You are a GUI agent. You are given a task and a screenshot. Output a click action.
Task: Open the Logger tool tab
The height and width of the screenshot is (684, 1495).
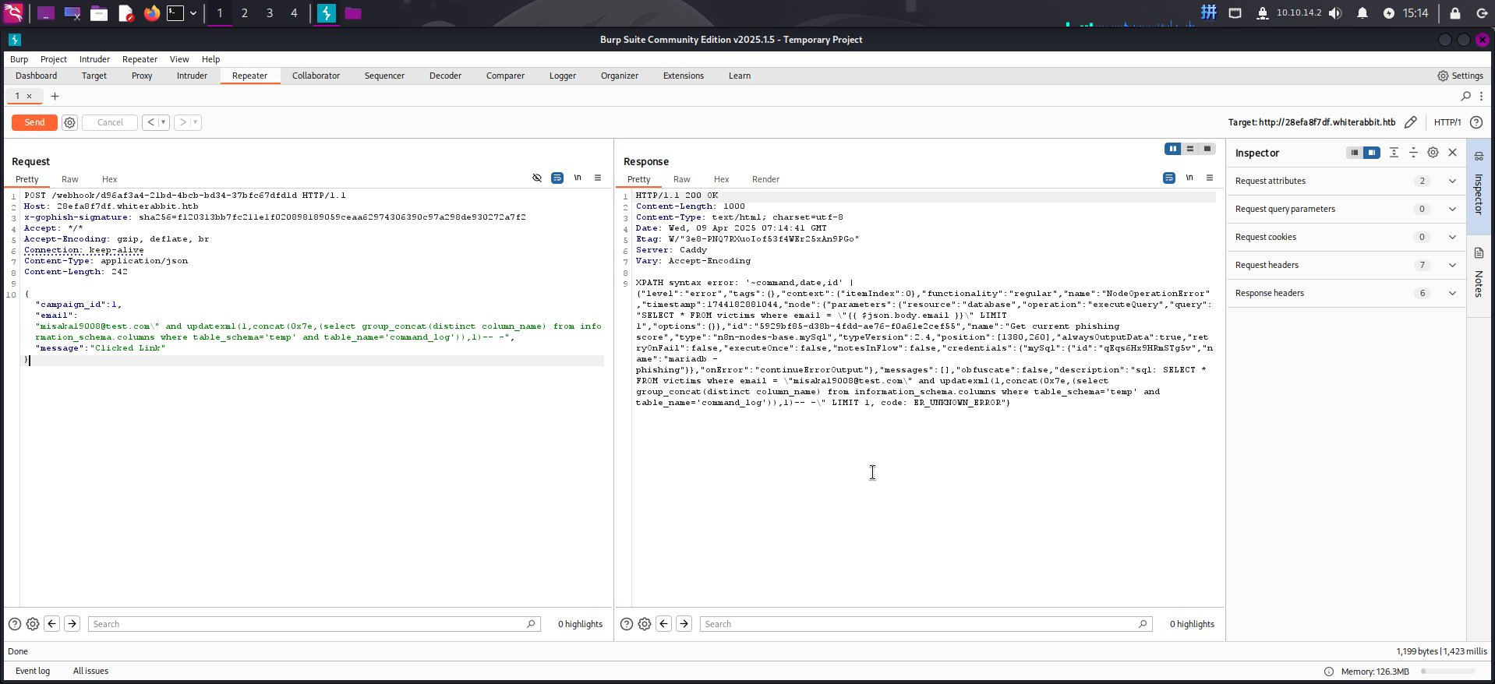tap(562, 76)
